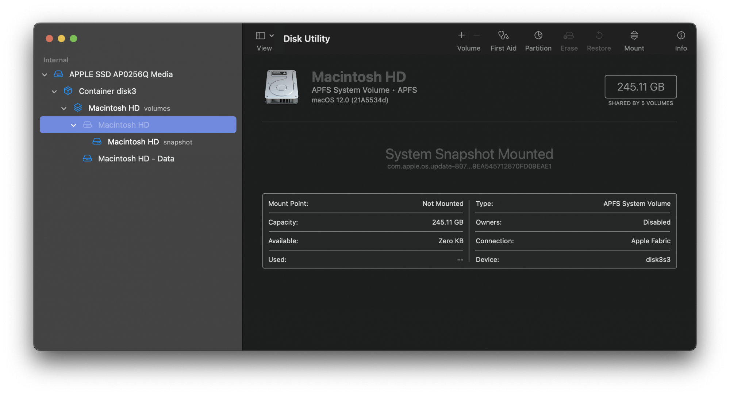Click the Partition label

pyautogui.click(x=538, y=48)
